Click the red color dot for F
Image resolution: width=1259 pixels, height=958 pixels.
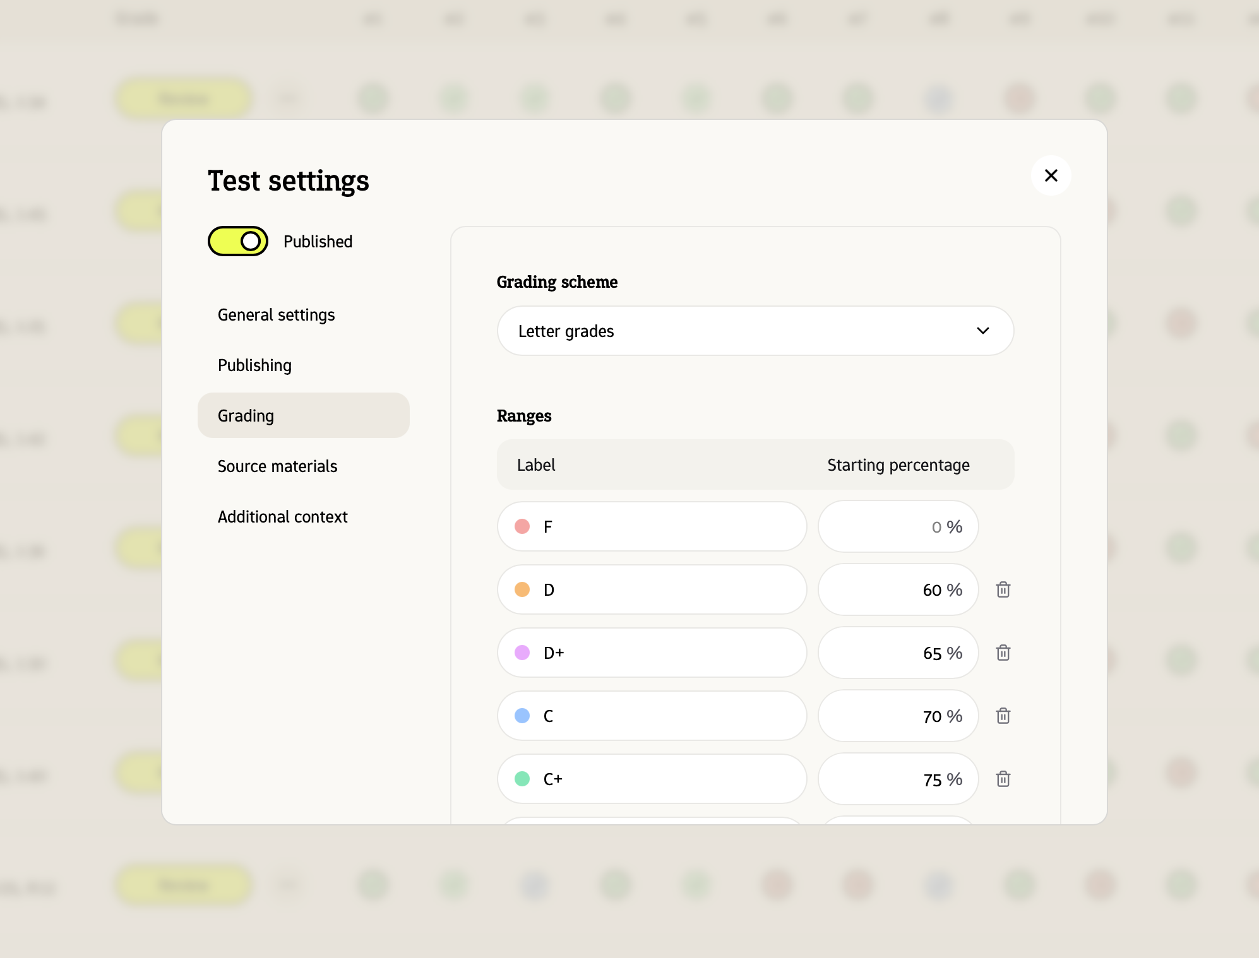click(x=522, y=526)
